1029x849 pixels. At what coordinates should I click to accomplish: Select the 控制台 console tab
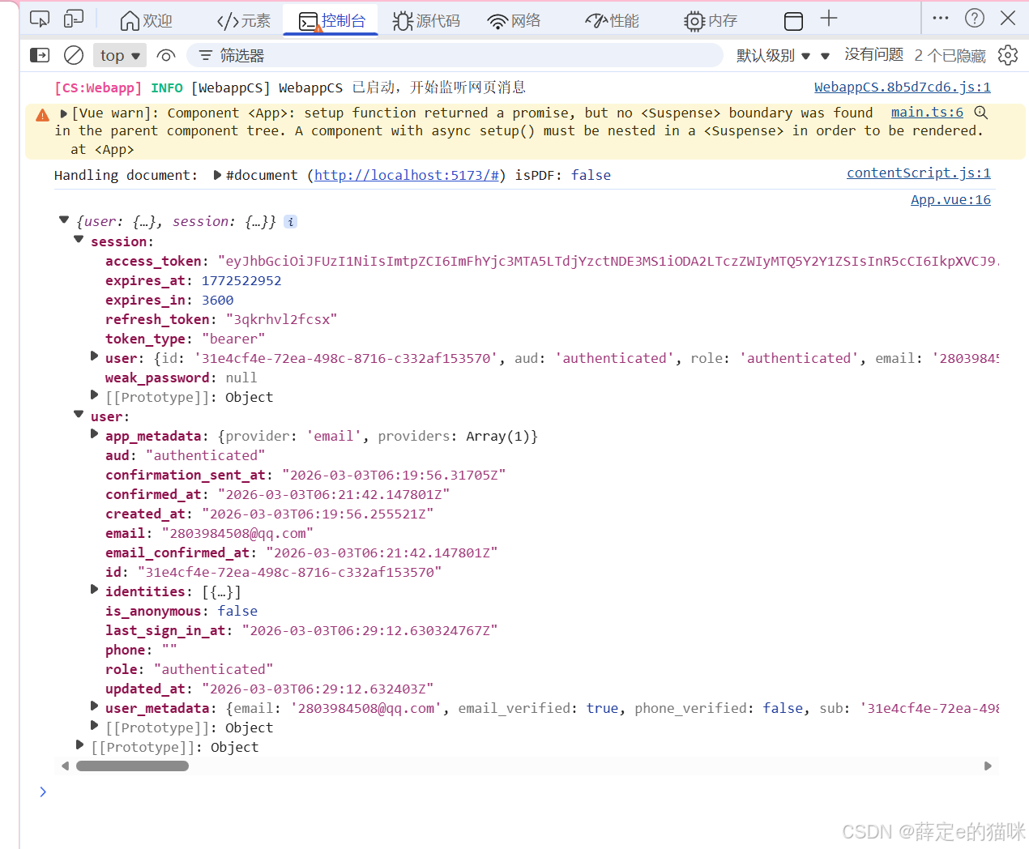pyautogui.click(x=331, y=20)
